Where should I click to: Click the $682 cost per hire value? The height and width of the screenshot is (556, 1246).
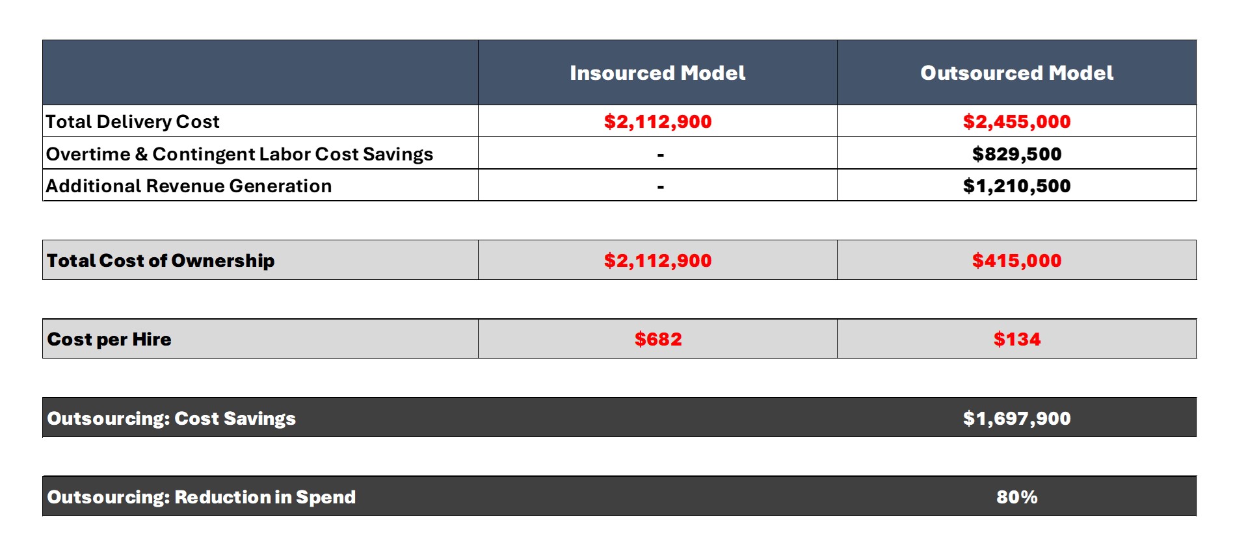[x=658, y=339]
